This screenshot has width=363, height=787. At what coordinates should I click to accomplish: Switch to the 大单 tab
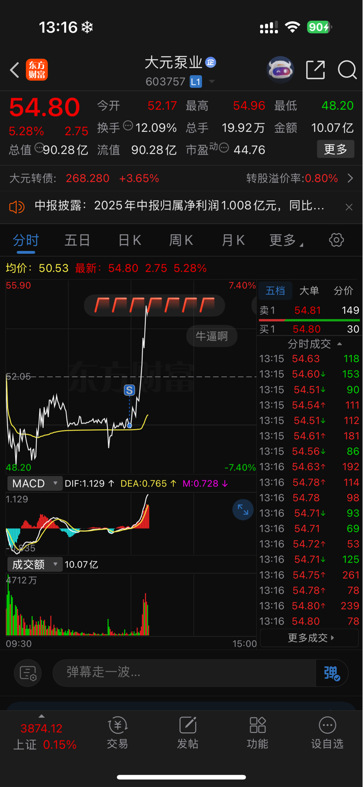coord(309,290)
